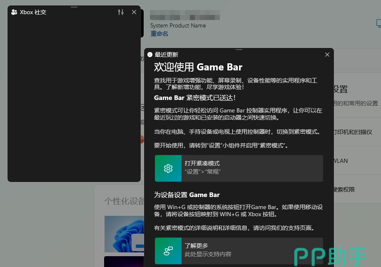Click the drag handle atop the 最近更新 widget
The width and height of the screenshot is (381, 267).
pos(239,50)
